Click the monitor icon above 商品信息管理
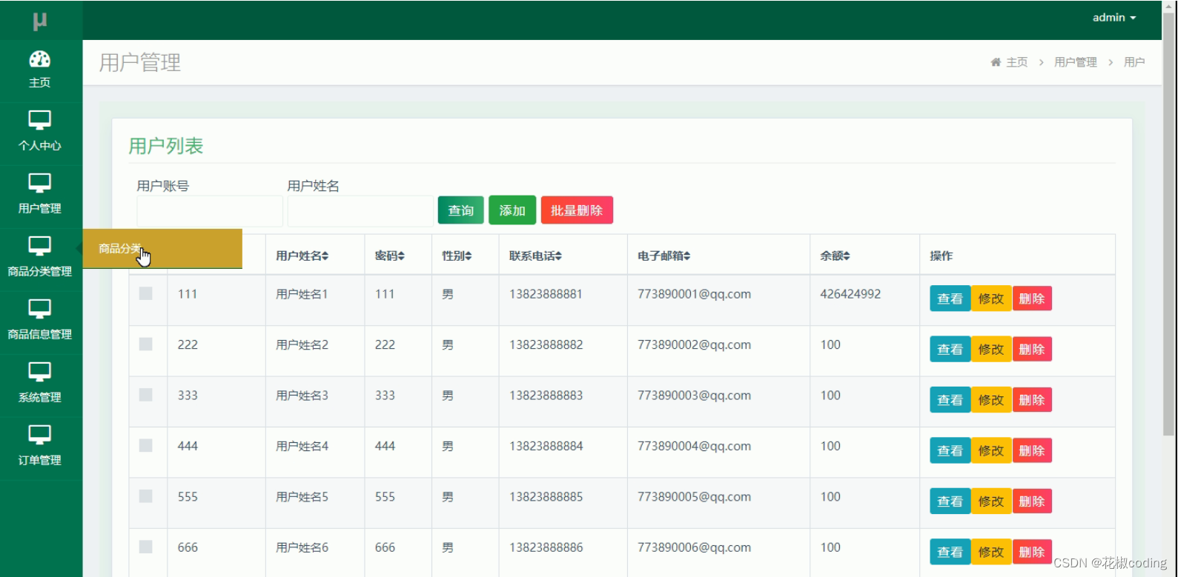The width and height of the screenshot is (1178, 577). click(40, 309)
